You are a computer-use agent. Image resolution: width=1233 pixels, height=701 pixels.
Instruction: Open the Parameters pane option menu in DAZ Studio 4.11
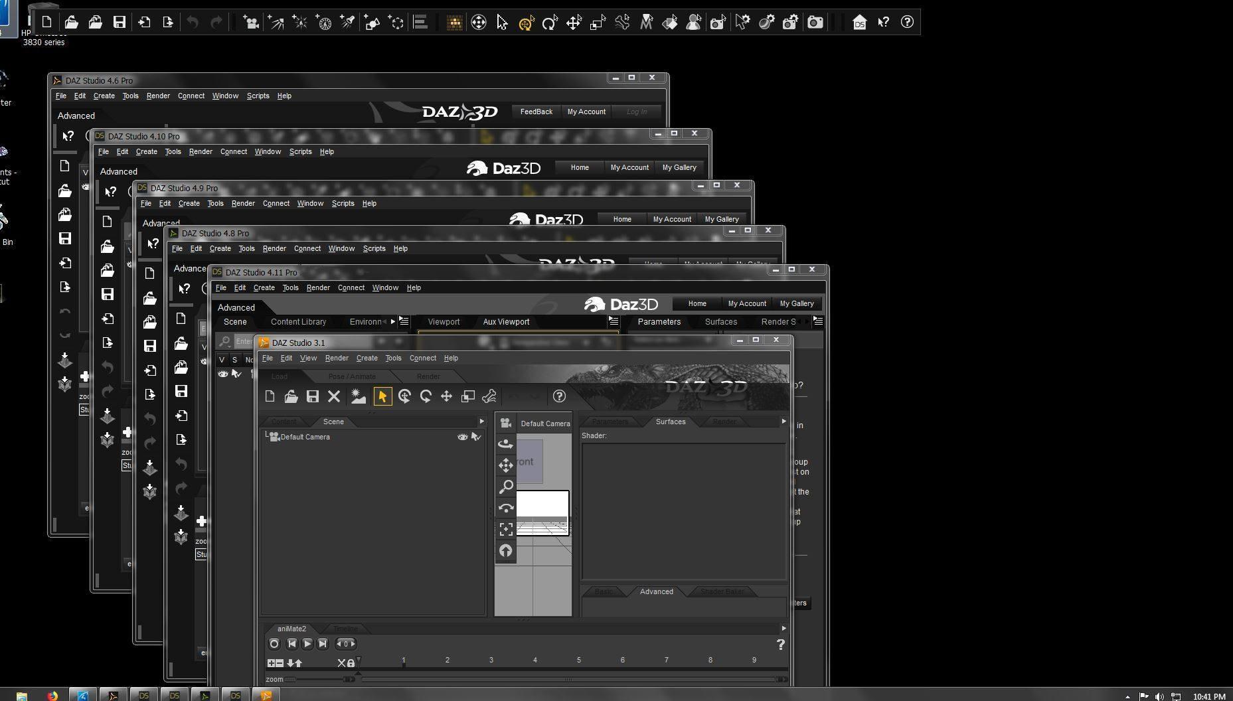(818, 321)
